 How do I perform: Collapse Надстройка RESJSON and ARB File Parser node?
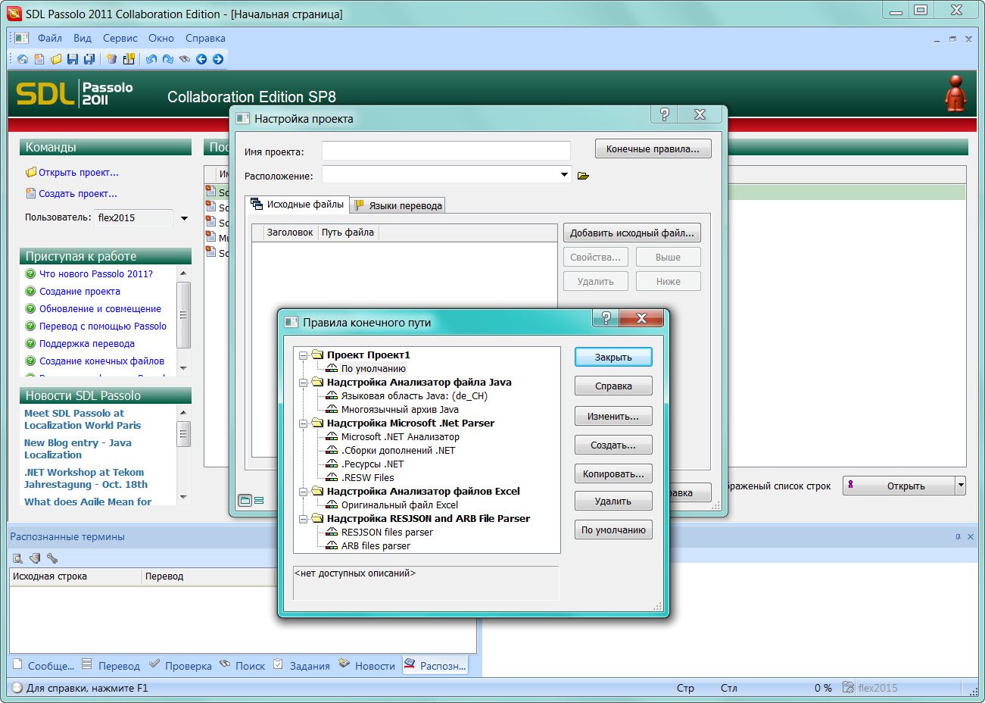point(303,518)
